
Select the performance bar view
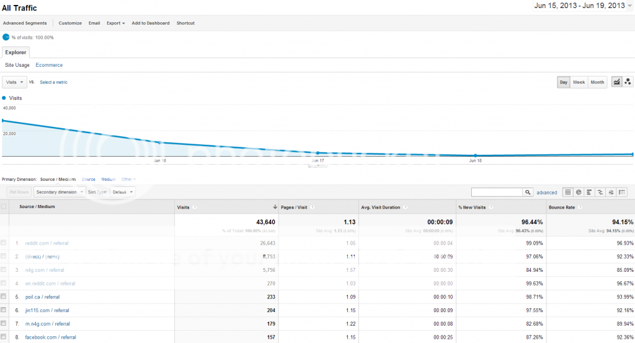click(589, 192)
